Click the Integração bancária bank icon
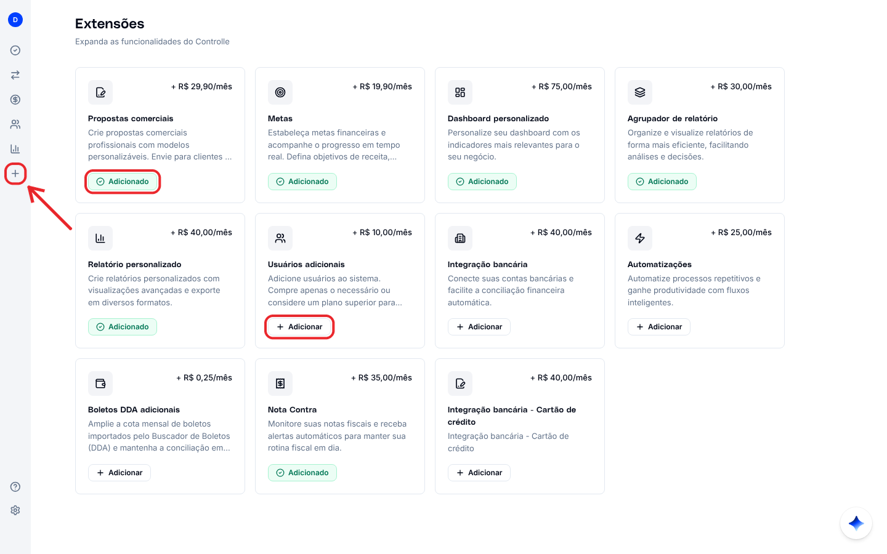 460,238
